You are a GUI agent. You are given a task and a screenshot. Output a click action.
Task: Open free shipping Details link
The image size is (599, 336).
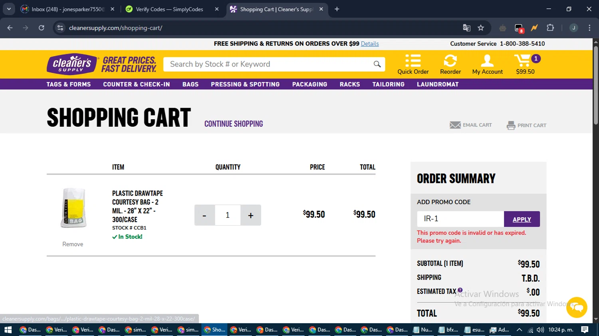(x=370, y=44)
